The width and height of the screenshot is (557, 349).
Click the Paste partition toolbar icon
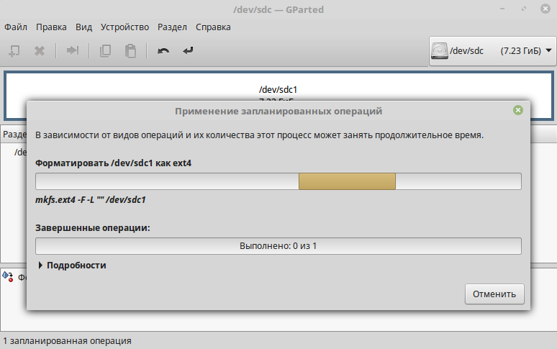coord(130,51)
